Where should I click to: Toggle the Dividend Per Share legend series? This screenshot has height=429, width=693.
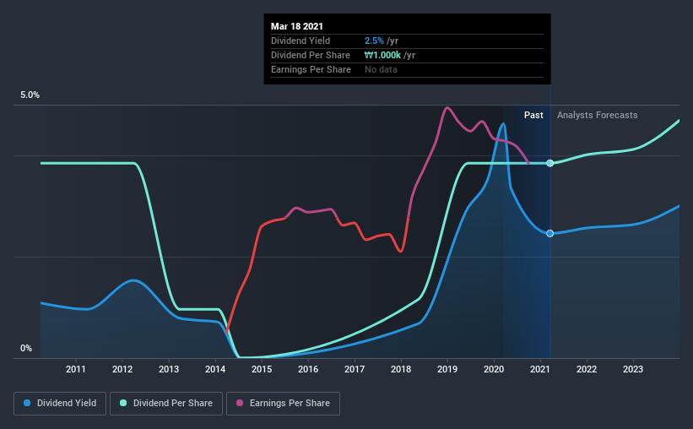click(x=166, y=404)
